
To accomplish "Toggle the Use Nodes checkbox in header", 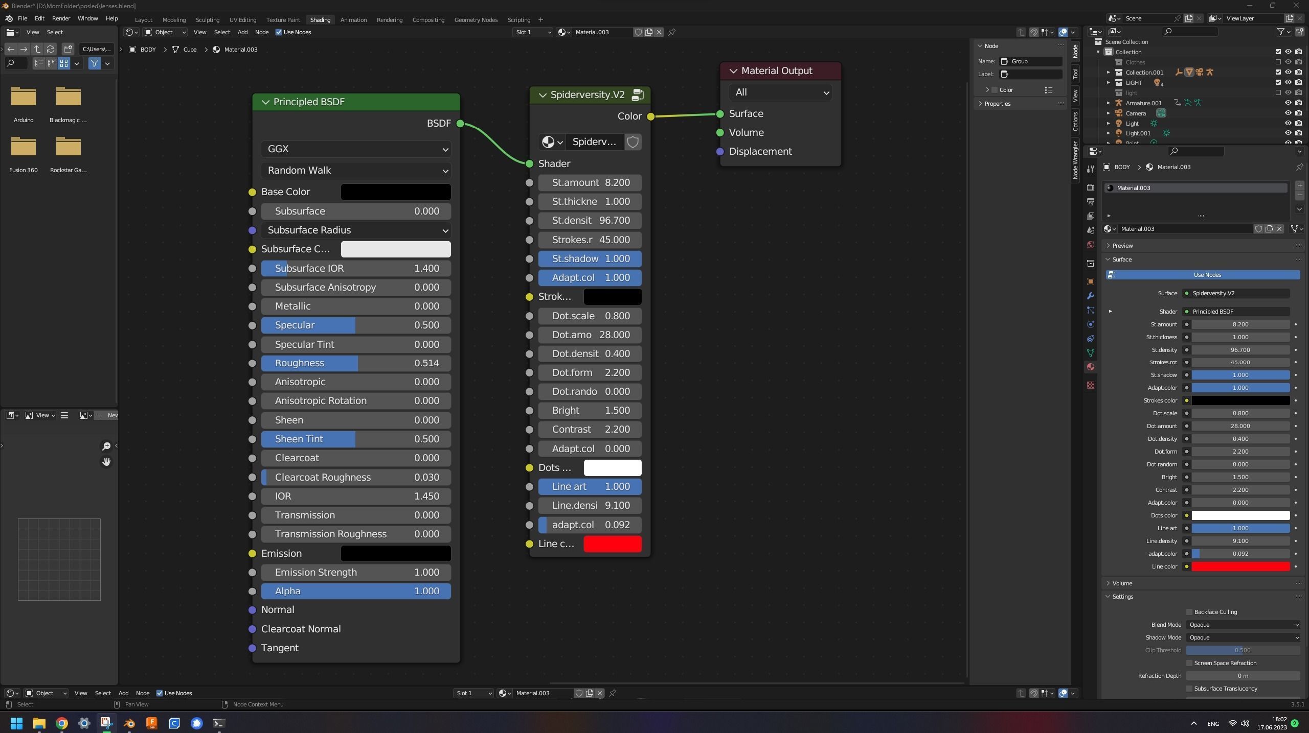I will click(279, 32).
